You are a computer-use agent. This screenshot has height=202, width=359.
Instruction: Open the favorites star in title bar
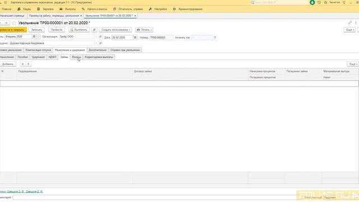325,2
